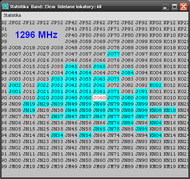Click highlighted locator JO77
190x179 pixels.
click(113, 54)
